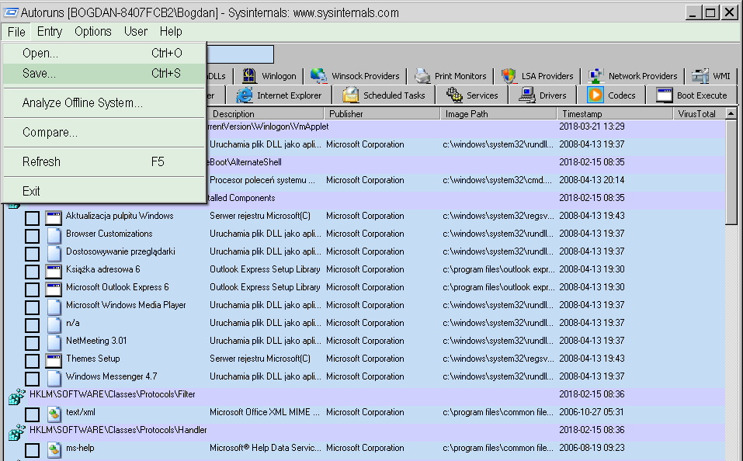The width and height of the screenshot is (743, 461).
Task: Enable the Microsoft Windows Media Player checkbox
Action: tap(32, 307)
